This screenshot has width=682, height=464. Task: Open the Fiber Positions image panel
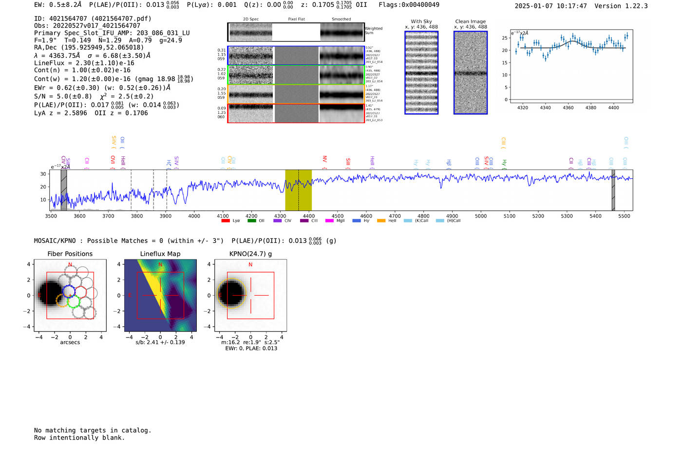click(70, 296)
